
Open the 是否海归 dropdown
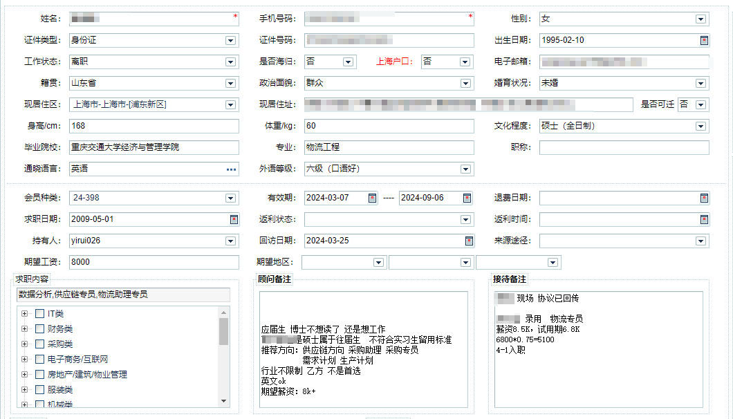[x=348, y=62]
